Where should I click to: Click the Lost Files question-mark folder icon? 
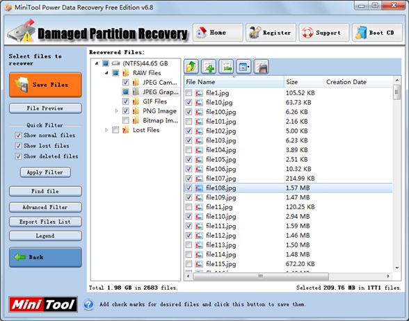pos(126,130)
